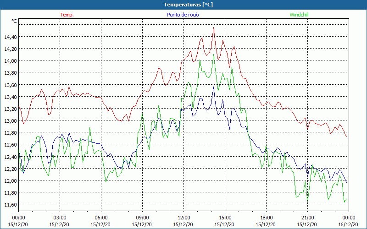The width and height of the screenshot is (367, 229).
Task: Click the 12,00 y-axis value
Action: click(x=10, y=180)
